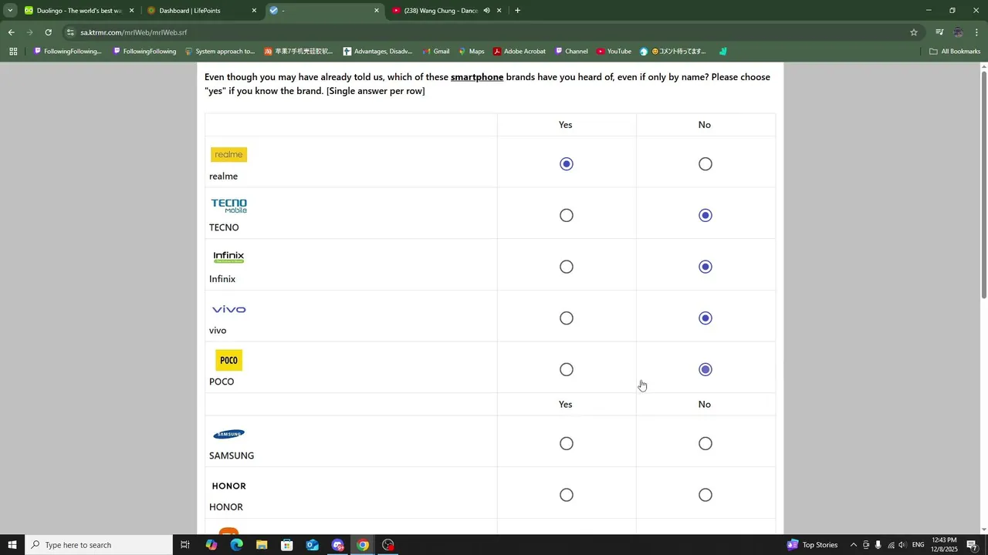
Task: Click the TECNO Mobile logo
Action: pyautogui.click(x=229, y=206)
